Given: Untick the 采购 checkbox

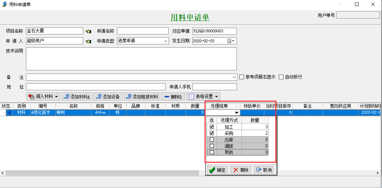Looking at the screenshot, I should (x=212, y=133).
